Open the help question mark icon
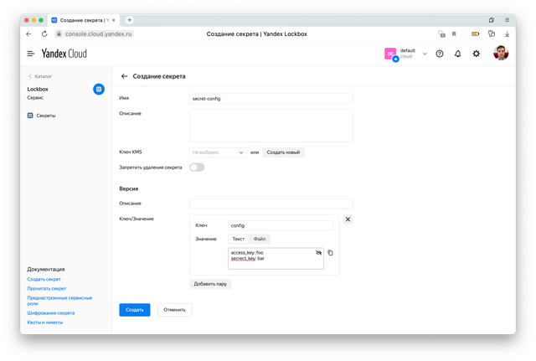 click(440, 54)
